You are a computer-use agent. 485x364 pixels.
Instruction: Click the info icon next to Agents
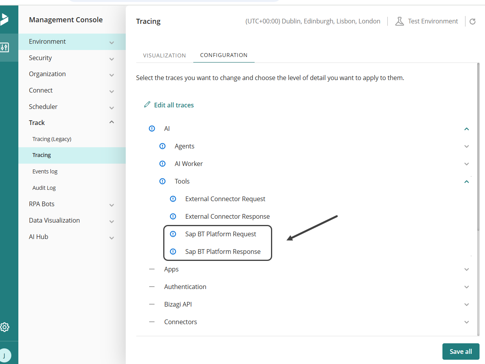(x=162, y=146)
